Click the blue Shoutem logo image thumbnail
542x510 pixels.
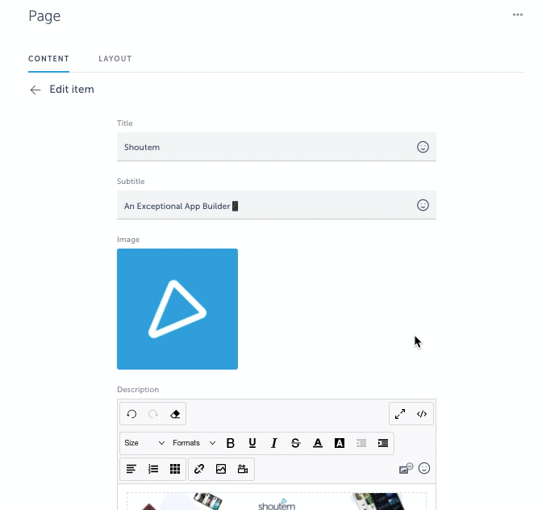click(x=177, y=309)
